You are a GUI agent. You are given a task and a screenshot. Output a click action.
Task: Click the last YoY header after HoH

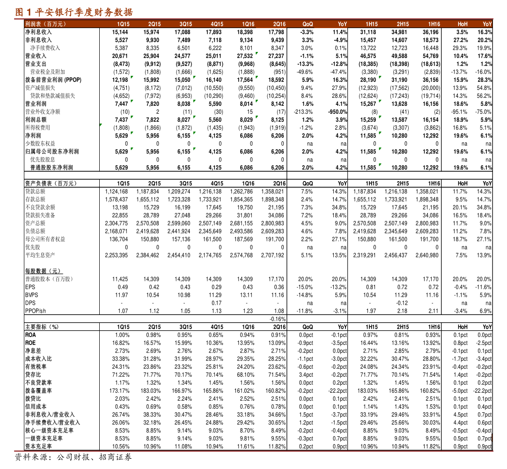click(487, 24)
